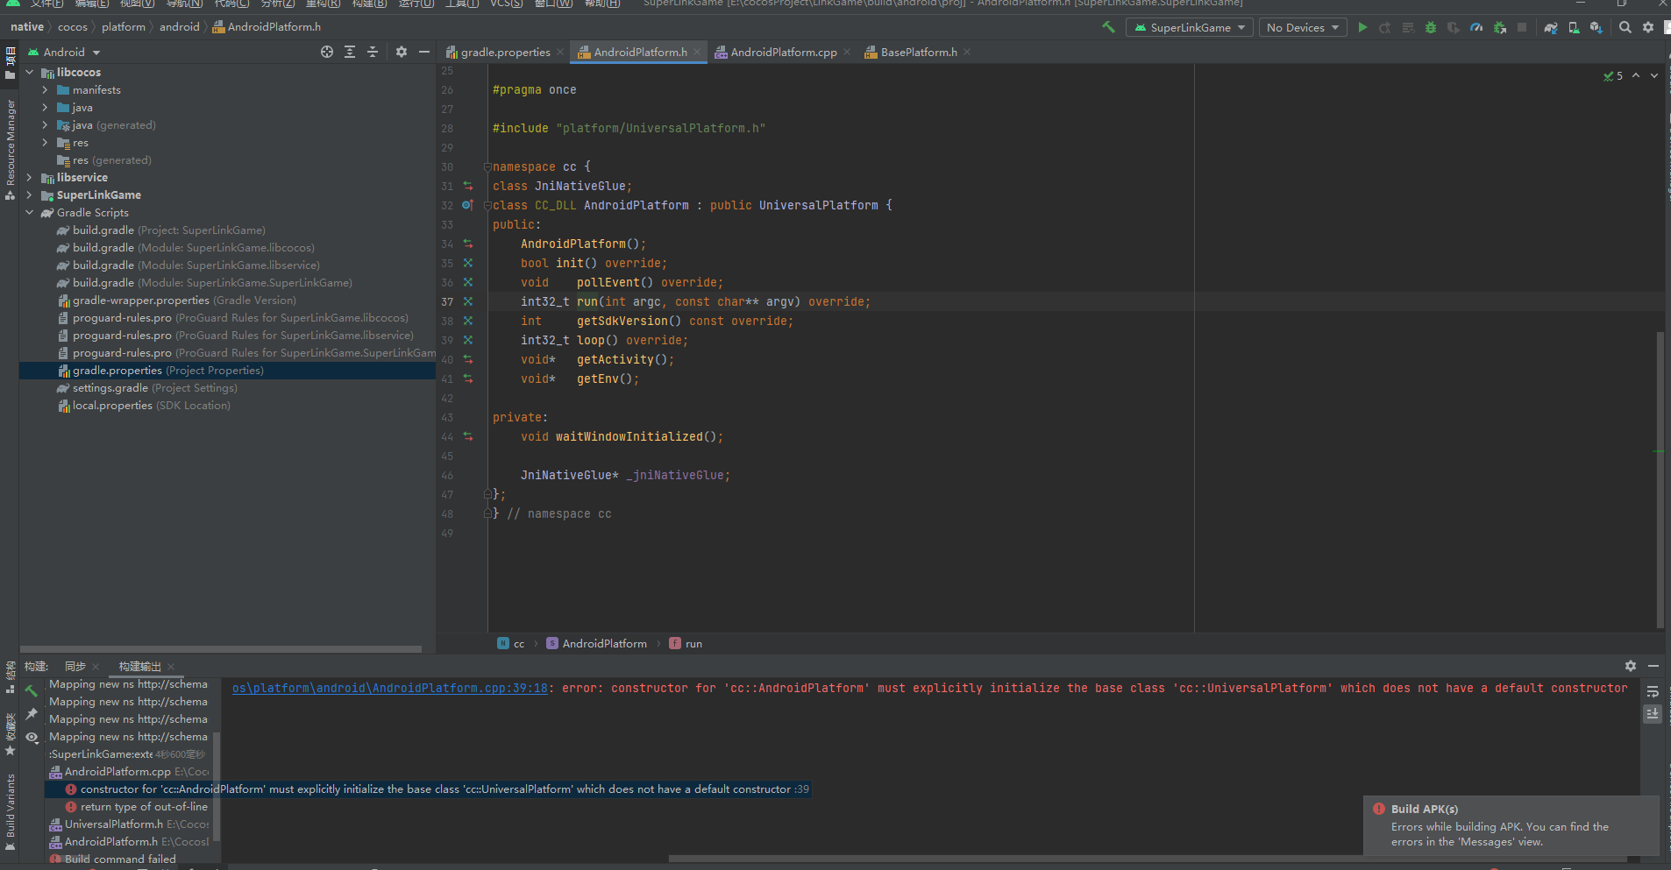The image size is (1671, 870).
Task: Toggle the eye view filter in build panel
Action: click(x=32, y=737)
